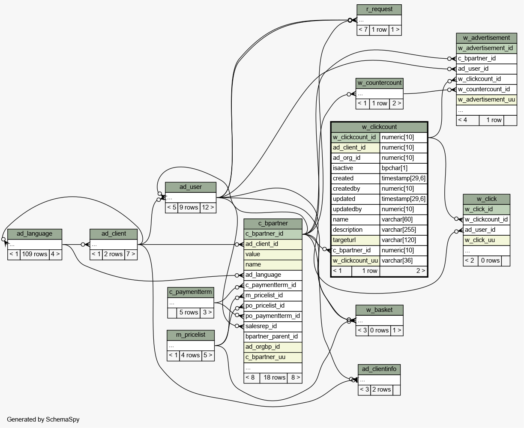524x428 pixels.
Task: Open the ad_user table header
Action: click(x=191, y=187)
